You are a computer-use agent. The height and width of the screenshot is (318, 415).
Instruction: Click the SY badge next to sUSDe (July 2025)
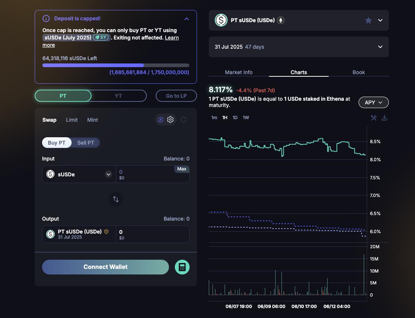(x=101, y=37)
